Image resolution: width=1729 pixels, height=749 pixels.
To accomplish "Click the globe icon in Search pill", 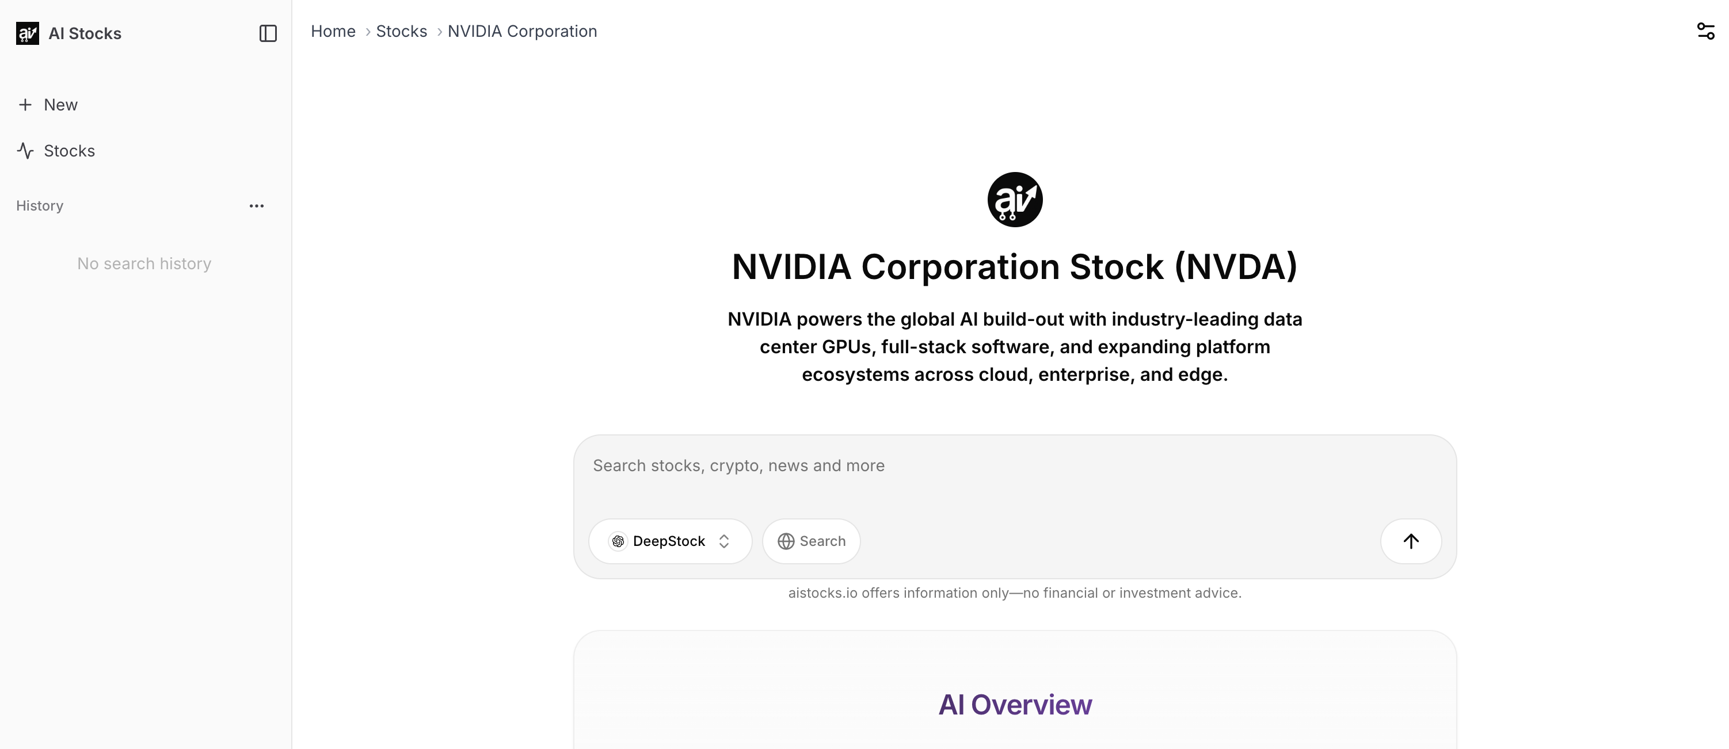I will pyautogui.click(x=785, y=541).
